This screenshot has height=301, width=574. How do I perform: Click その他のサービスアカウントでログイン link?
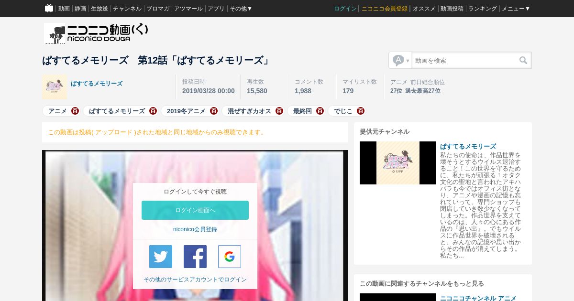pyautogui.click(x=195, y=279)
